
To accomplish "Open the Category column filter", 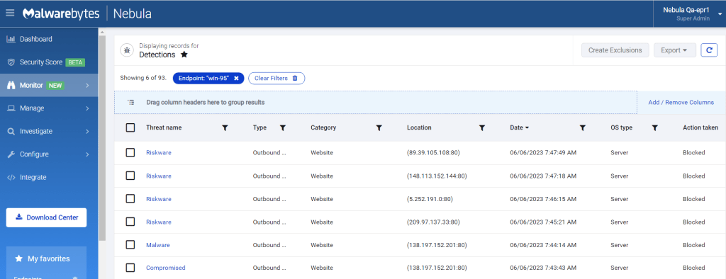I will pyautogui.click(x=379, y=127).
